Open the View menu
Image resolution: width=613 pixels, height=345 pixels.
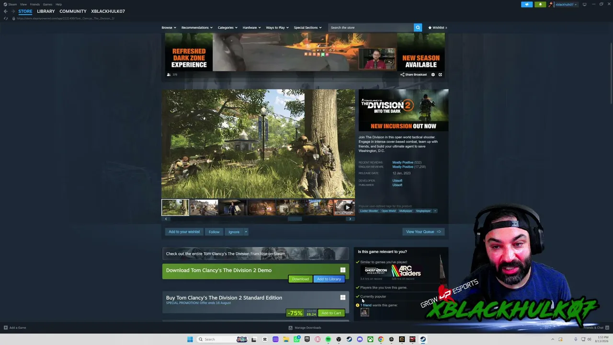click(x=23, y=4)
